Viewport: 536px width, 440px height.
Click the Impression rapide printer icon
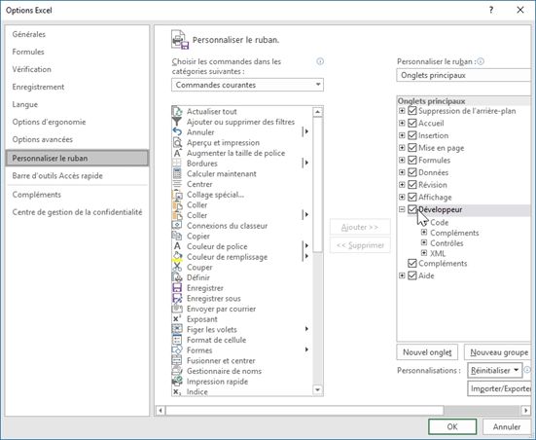[177, 382]
